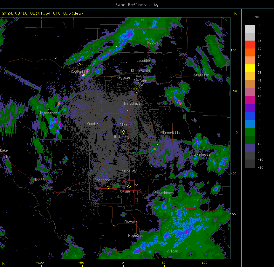The width and height of the screenshot is (274, 267).
Task: Select the Didsbury label
Action: point(122,137)
